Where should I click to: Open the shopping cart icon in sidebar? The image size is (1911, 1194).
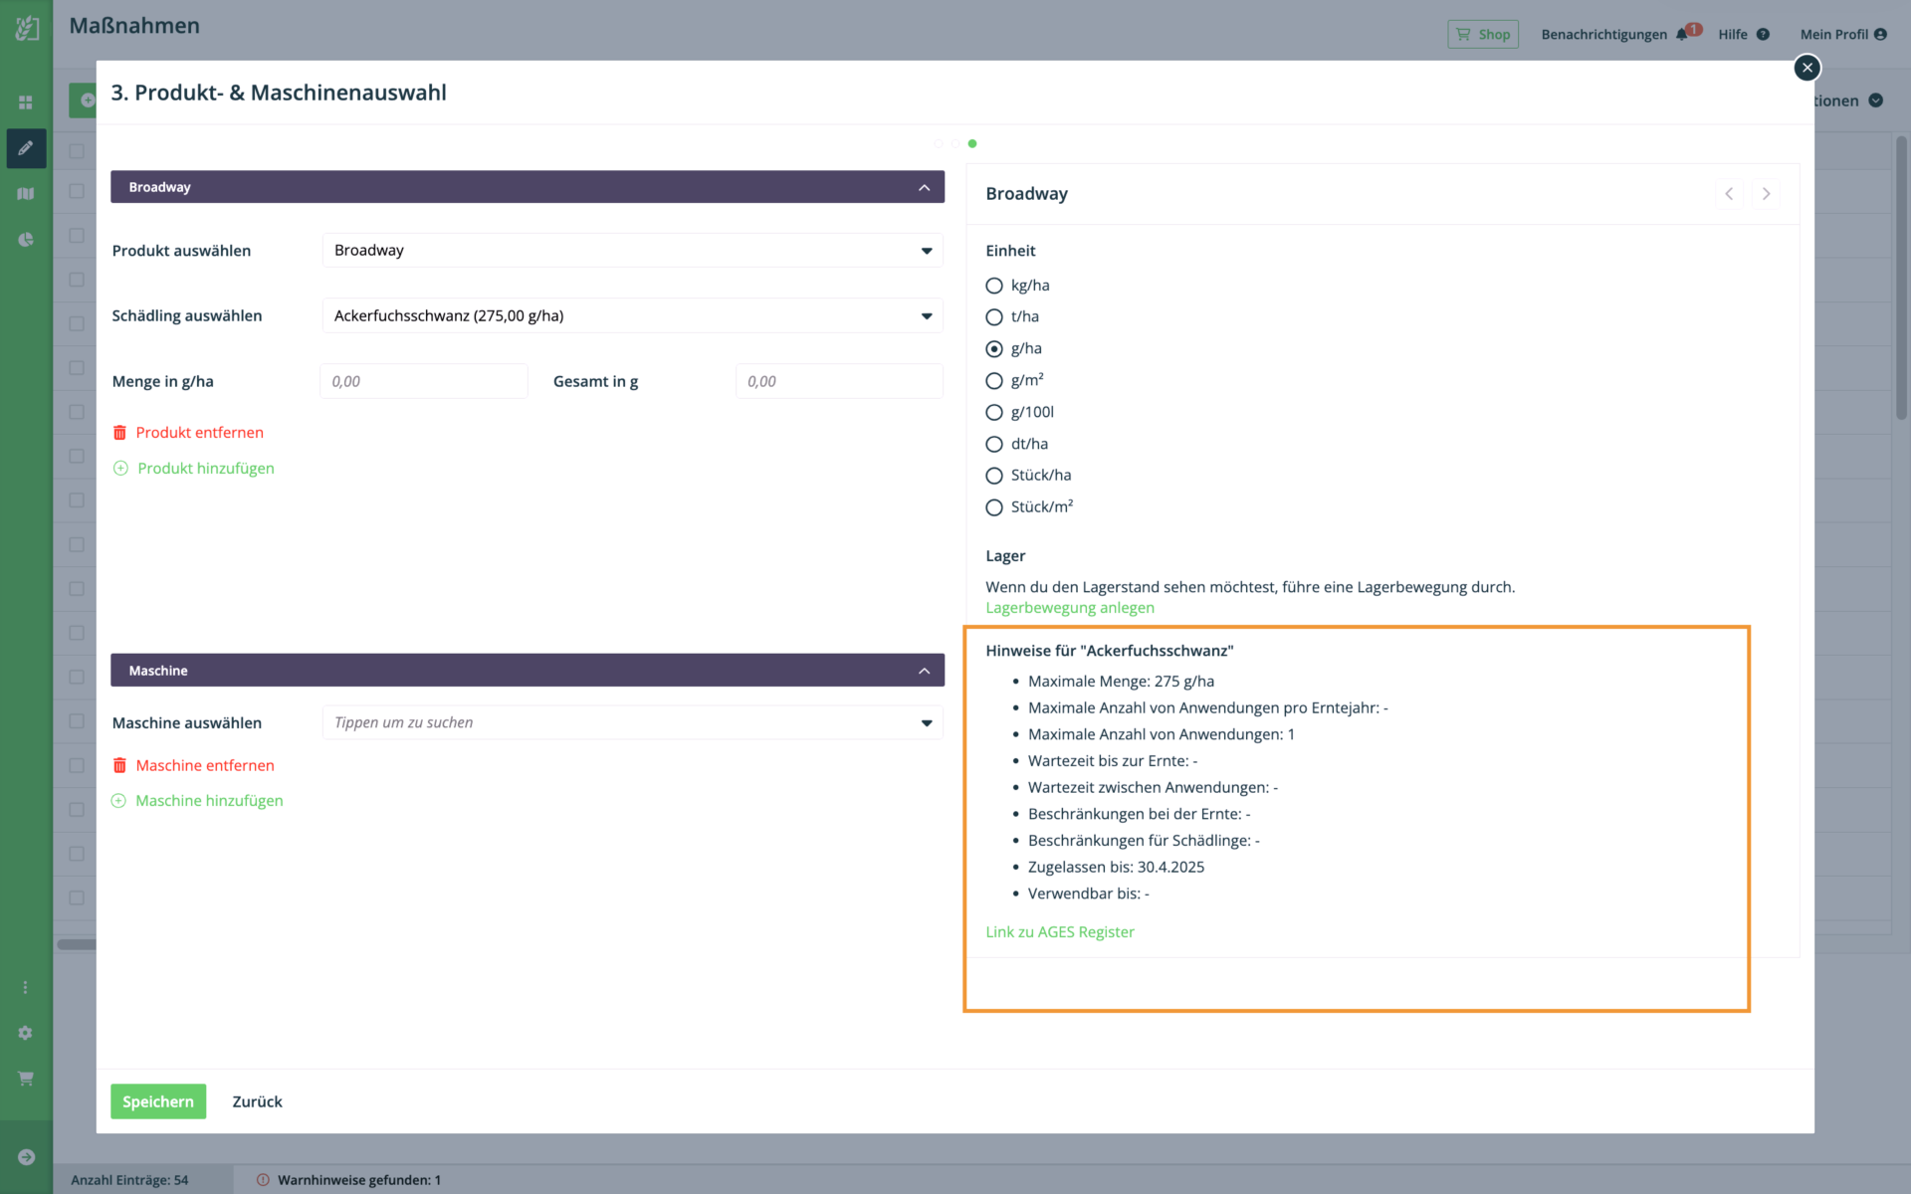26,1079
